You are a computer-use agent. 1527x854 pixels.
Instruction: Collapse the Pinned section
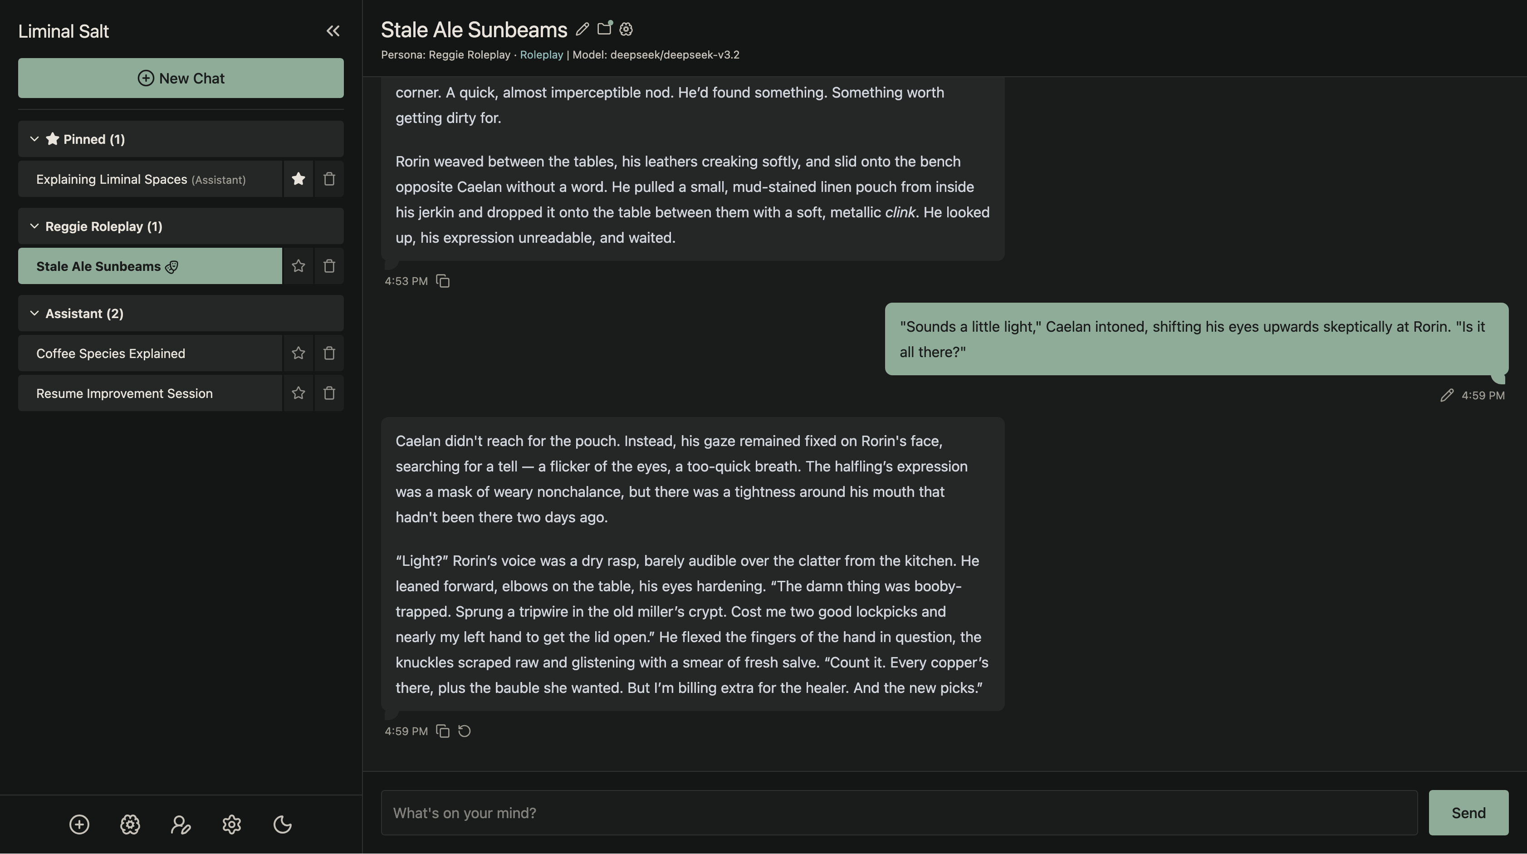point(34,139)
